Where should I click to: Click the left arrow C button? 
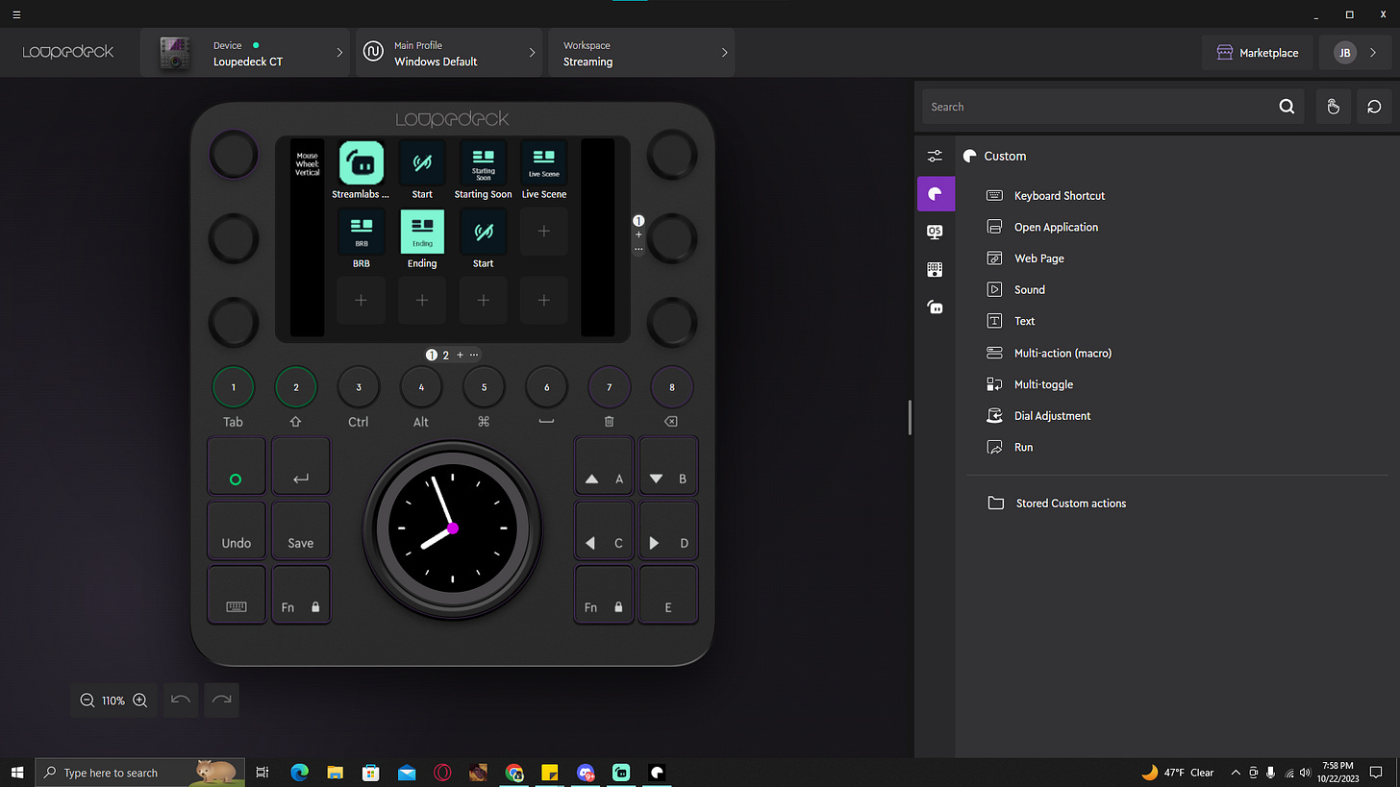605,530
